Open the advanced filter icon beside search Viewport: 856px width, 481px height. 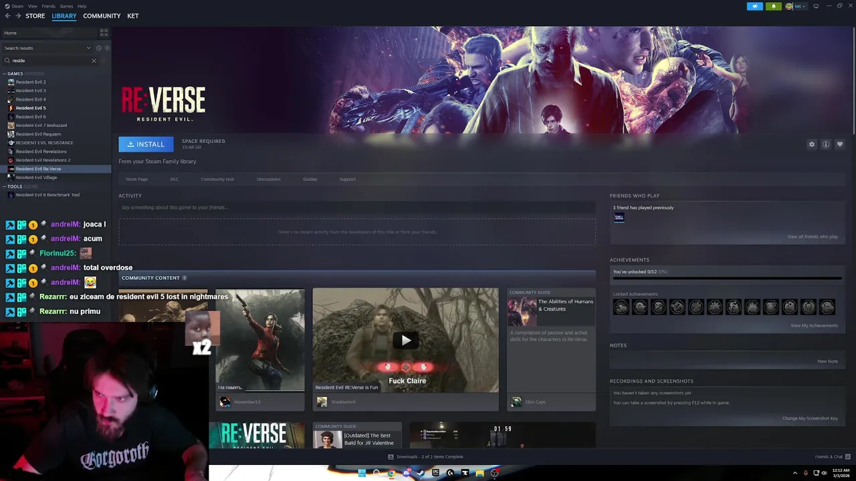pyautogui.click(x=104, y=61)
